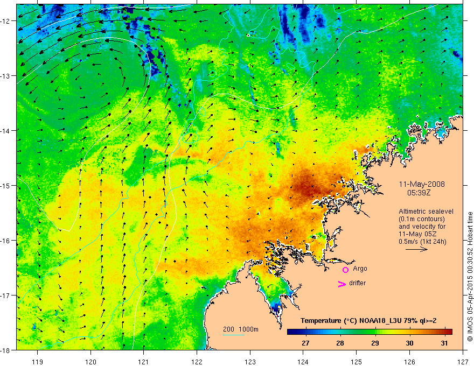Click the 'Temperature (°C) NOAA18_L3U 79% ql>=2' title
This screenshot has height=366, width=474.
368,321
